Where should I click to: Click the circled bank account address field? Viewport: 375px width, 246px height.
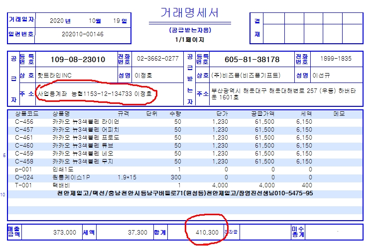point(97,93)
